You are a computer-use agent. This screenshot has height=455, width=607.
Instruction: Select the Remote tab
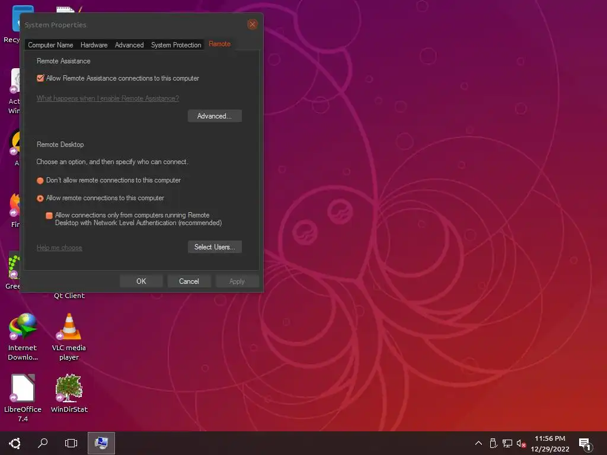coord(219,44)
